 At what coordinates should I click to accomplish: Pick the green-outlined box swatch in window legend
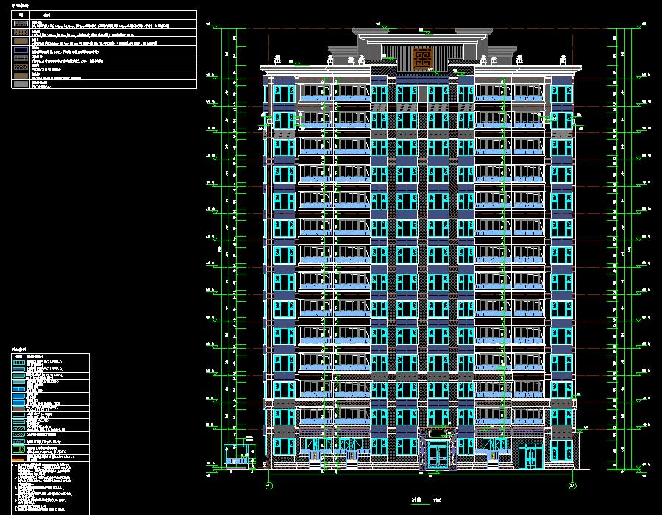[x=18, y=449]
